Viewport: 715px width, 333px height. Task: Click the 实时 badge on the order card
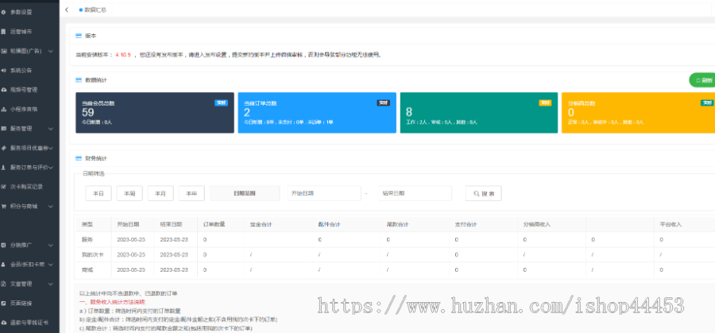pos(384,103)
